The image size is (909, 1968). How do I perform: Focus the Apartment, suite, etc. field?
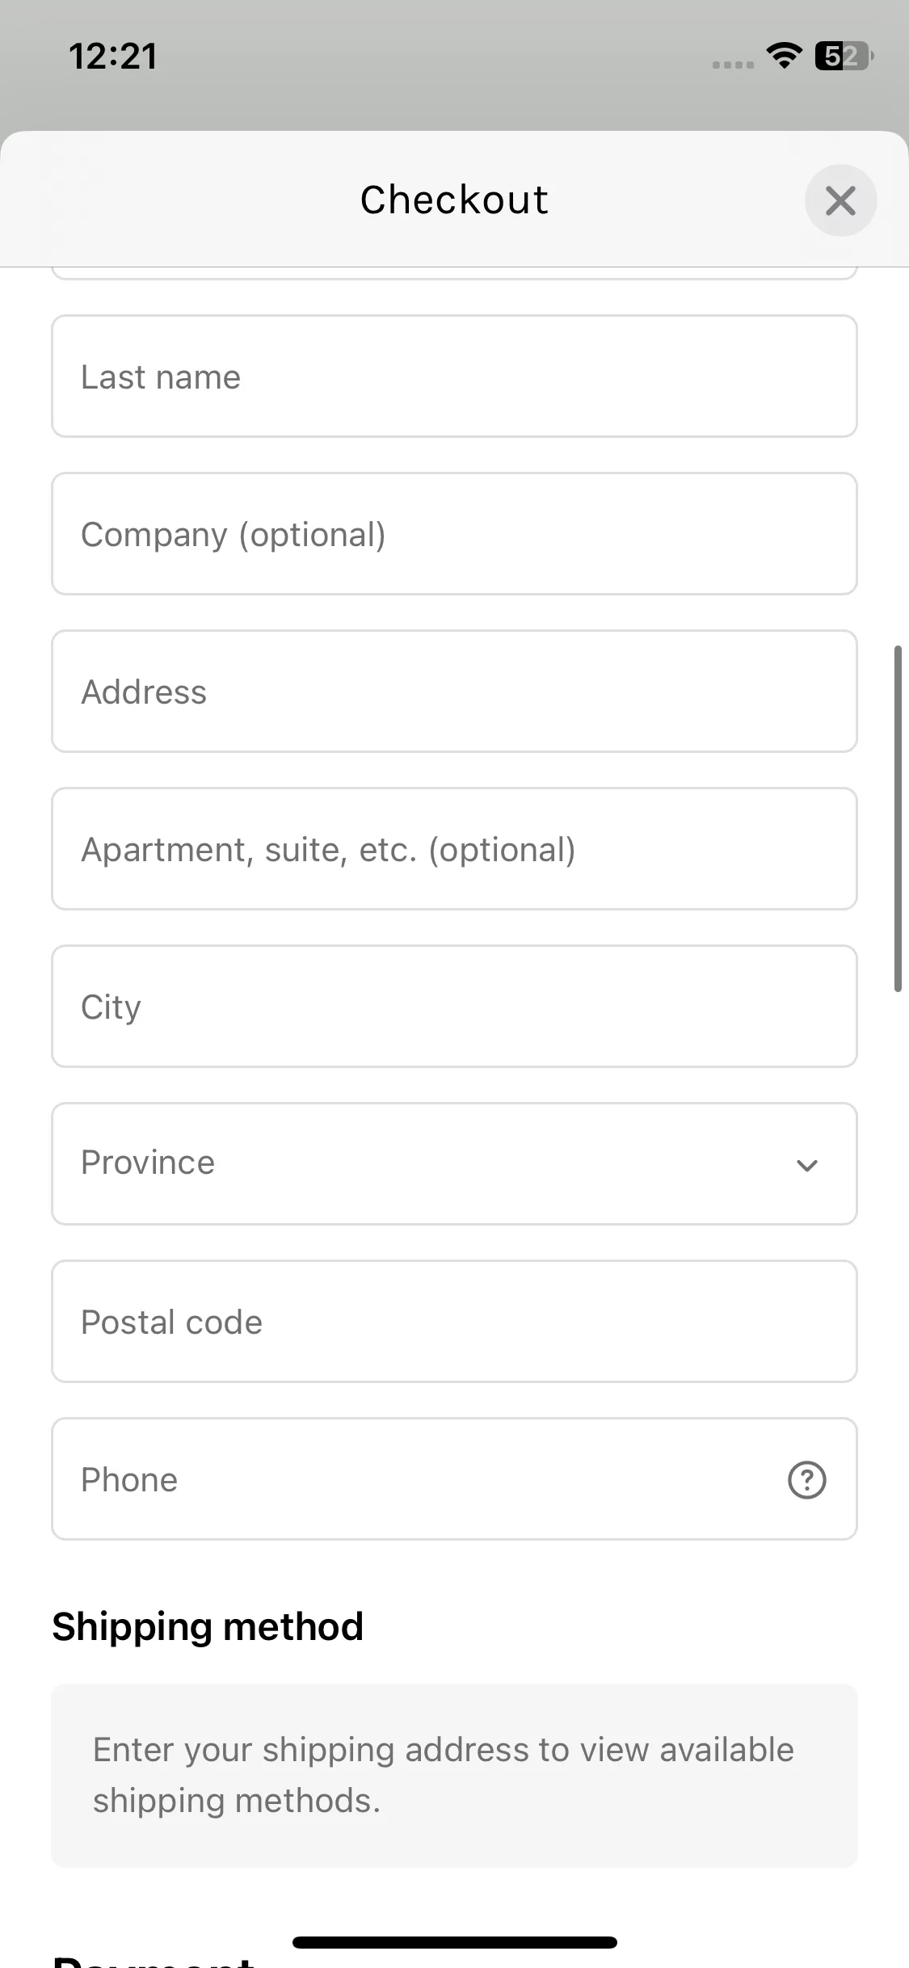coord(454,849)
